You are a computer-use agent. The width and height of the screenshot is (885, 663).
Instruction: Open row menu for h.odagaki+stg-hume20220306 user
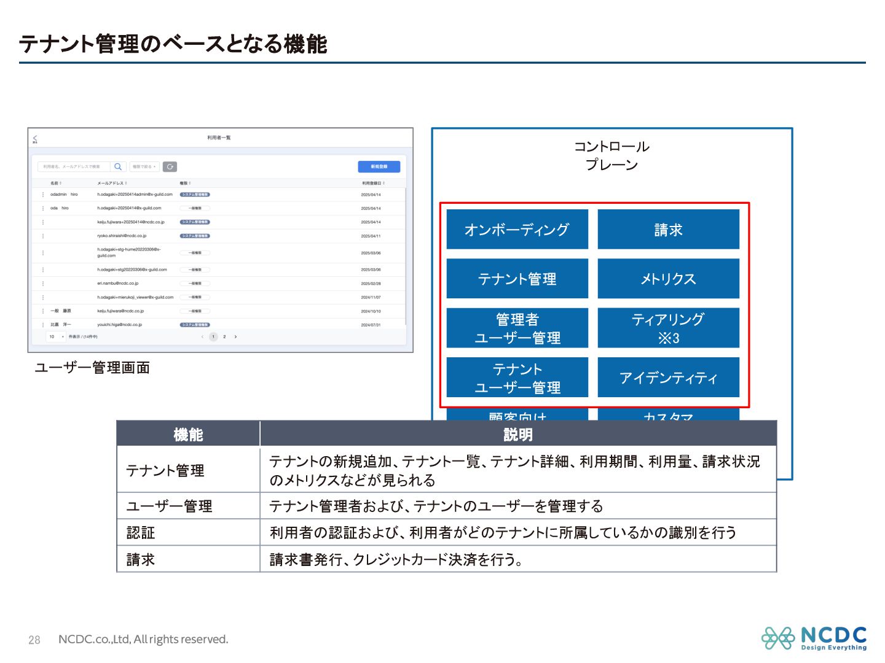43,253
